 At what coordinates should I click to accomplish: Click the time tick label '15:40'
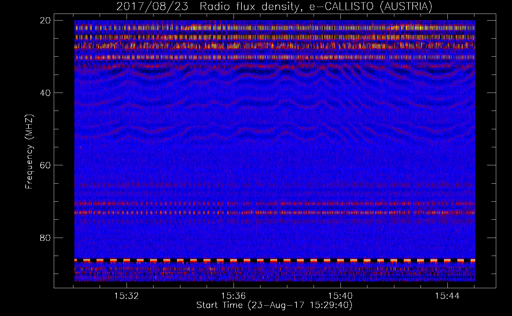[340, 296]
